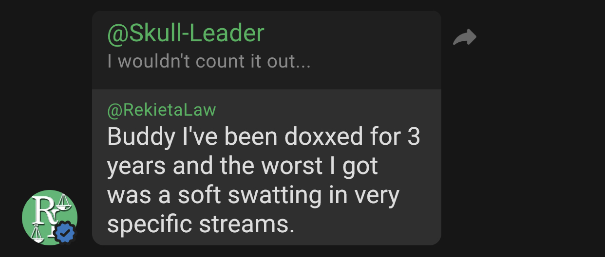This screenshot has height=257, width=605.
Task: Jump to quoted message "I wouldn't count it out..."
Action: [x=208, y=62]
